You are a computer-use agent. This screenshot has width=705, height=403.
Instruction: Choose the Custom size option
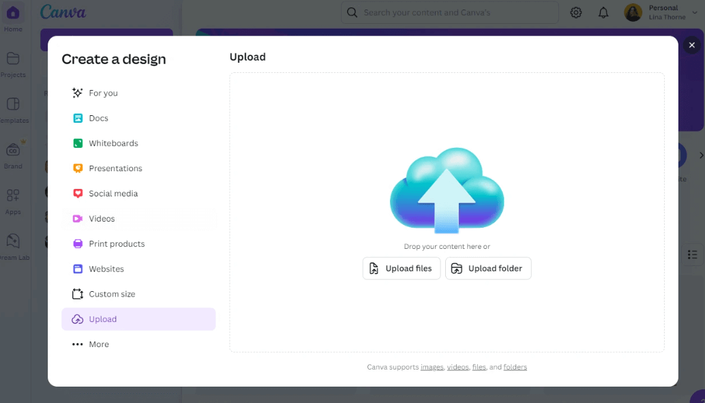[x=110, y=294]
